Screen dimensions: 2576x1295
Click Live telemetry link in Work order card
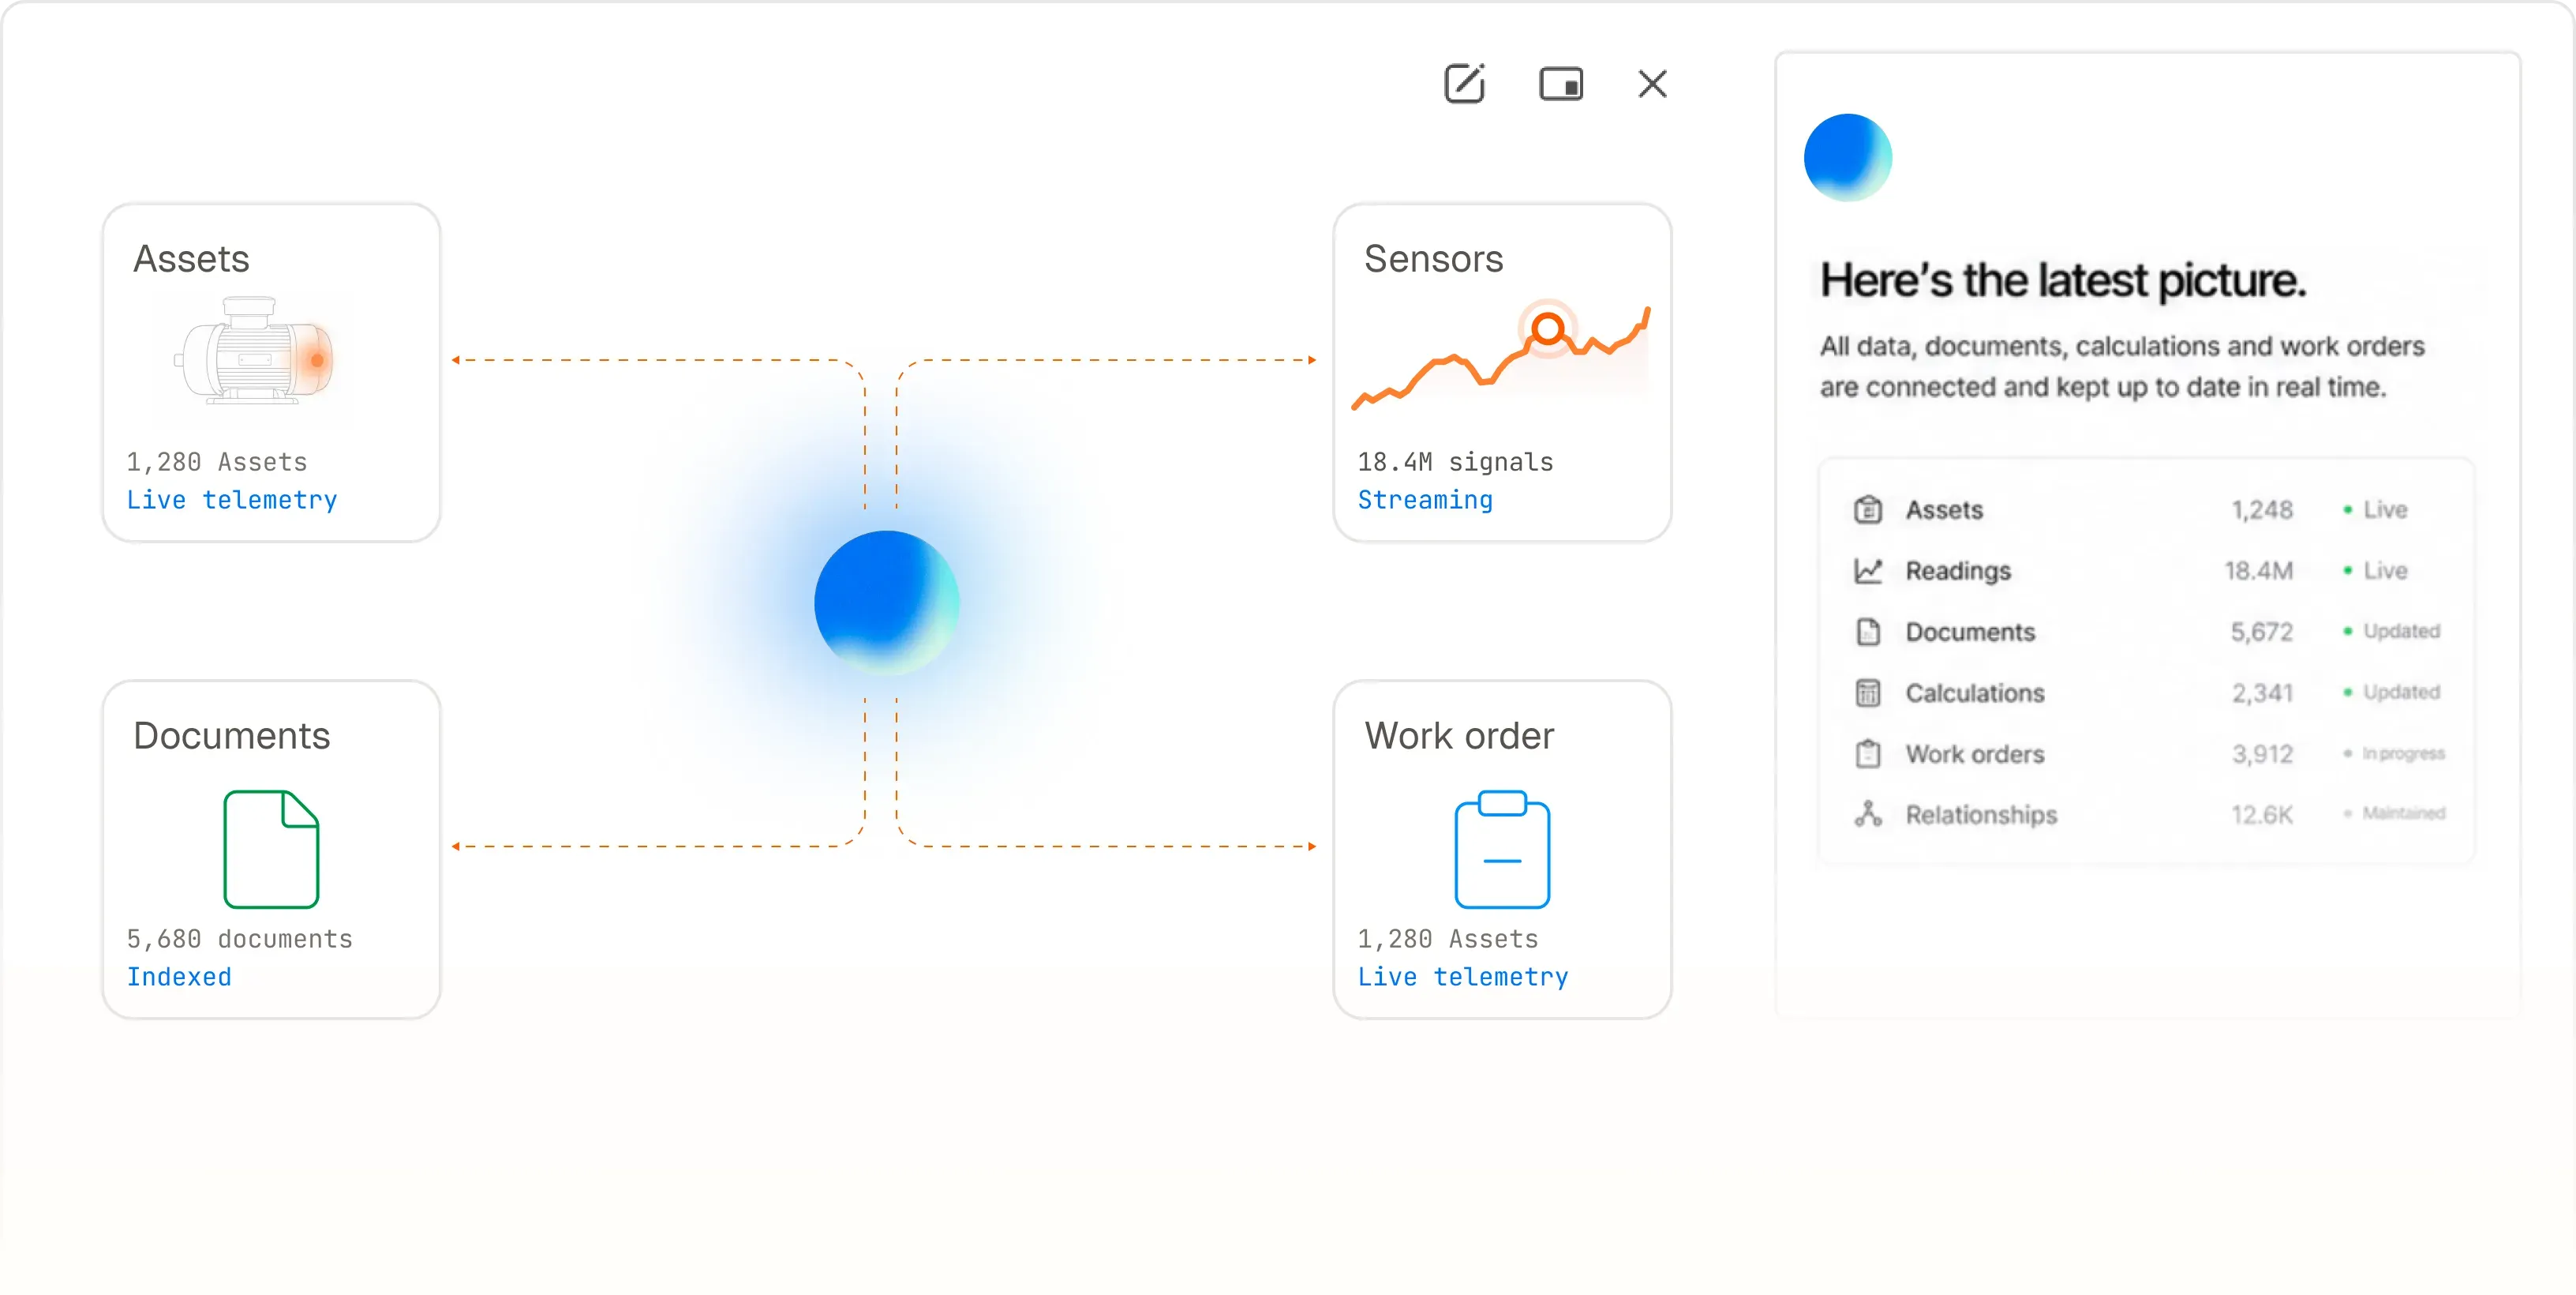click(1463, 977)
